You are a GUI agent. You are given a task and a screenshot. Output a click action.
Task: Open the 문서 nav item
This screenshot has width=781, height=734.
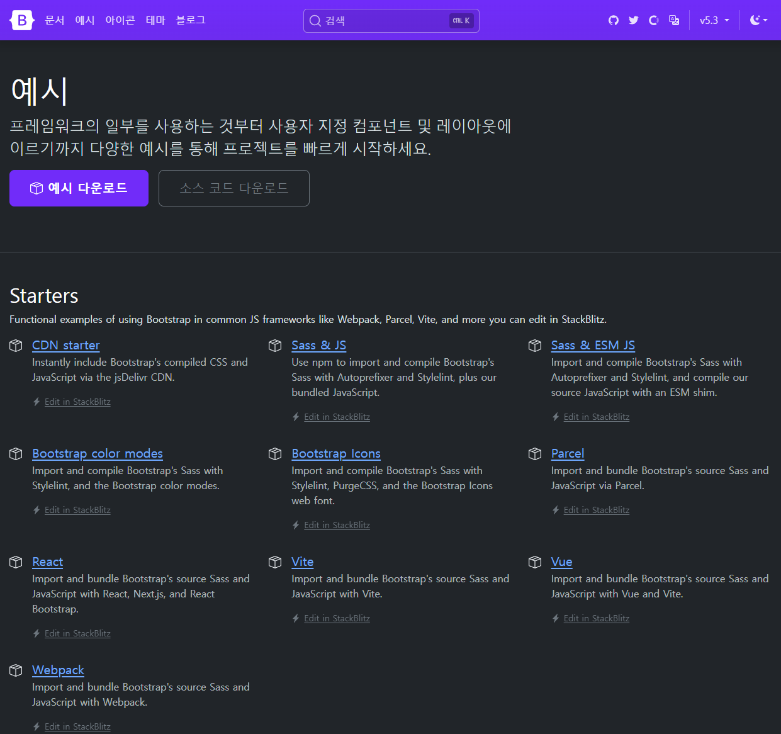point(55,20)
